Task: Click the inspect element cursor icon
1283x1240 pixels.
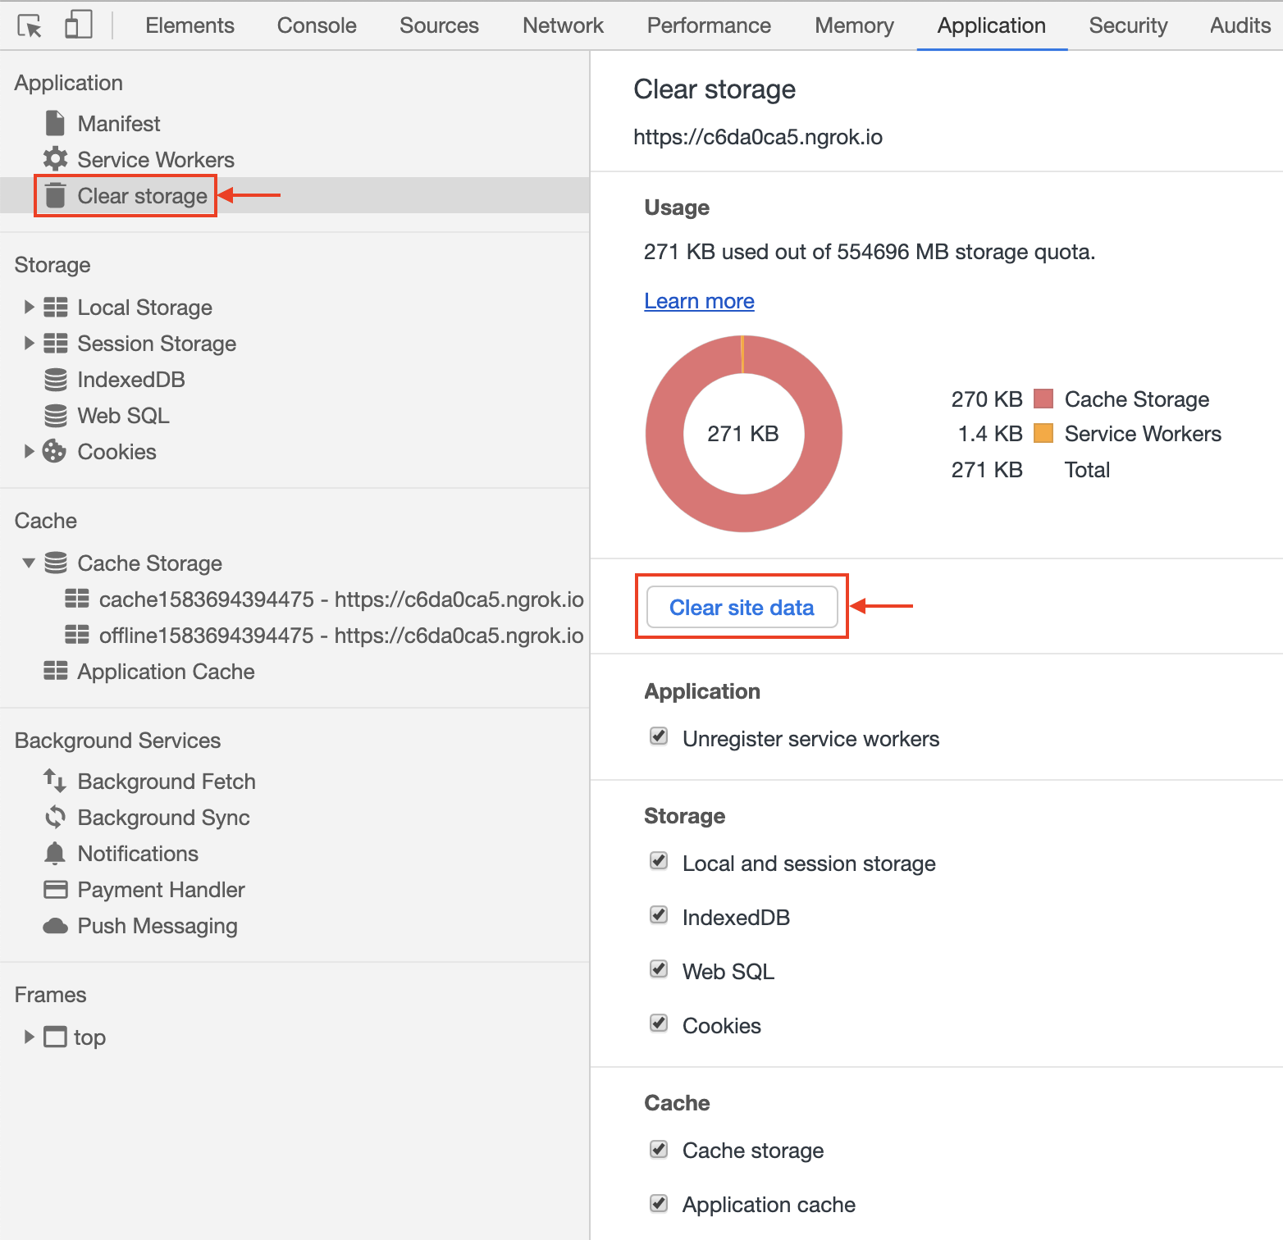Action: [x=30, y=25]
